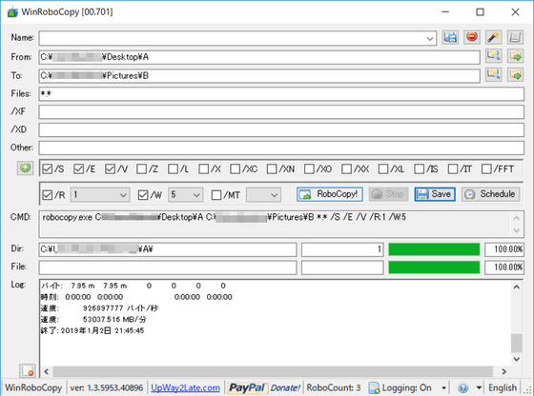The width and height of the screenshot is (534, 396).
Task: Enable the /S checkbox
Action: (x=48, y=168)
